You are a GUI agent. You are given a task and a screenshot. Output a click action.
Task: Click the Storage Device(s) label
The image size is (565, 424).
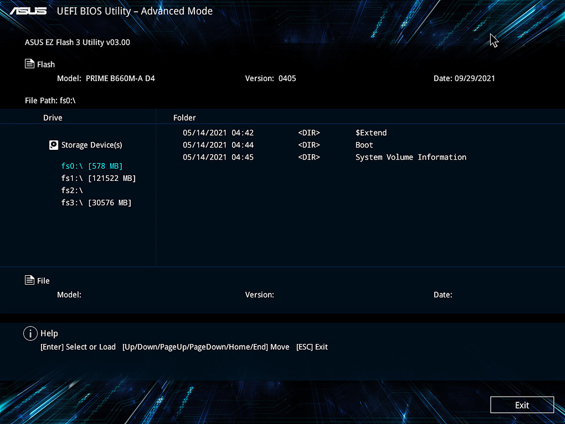92,145
